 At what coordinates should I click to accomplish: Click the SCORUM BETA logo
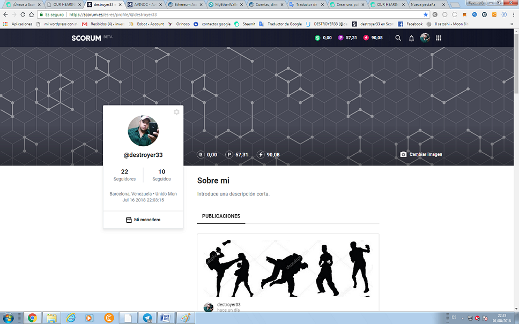coord(85,37)
